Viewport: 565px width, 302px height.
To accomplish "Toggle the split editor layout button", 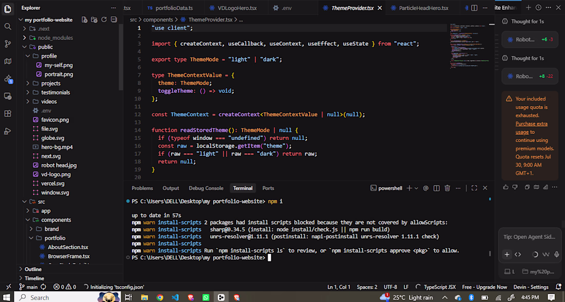I will pyautogui.click(x=474, y=8).
